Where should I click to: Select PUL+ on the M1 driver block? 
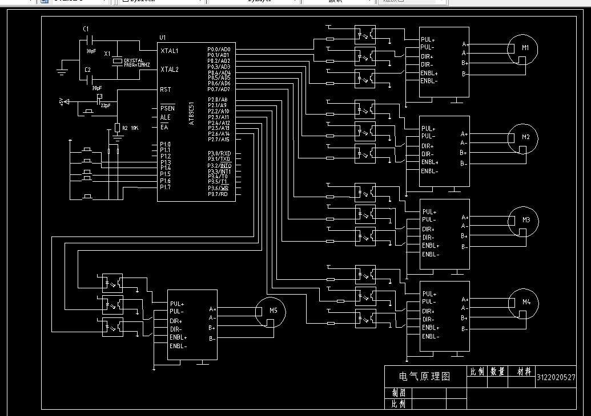coord(428,39)
